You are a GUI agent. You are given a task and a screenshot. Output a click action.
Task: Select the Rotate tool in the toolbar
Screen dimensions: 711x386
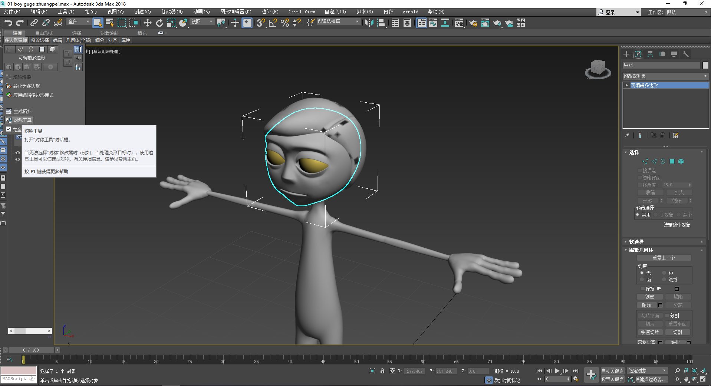click(x=159, y=23)
